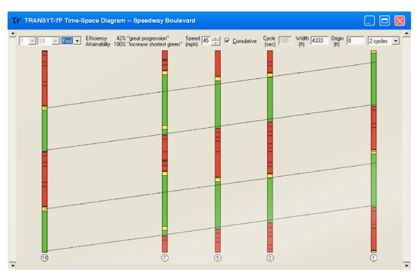Screen dimensions: 419x279
Task: Click the Efficiency label text
Action: 96,38
